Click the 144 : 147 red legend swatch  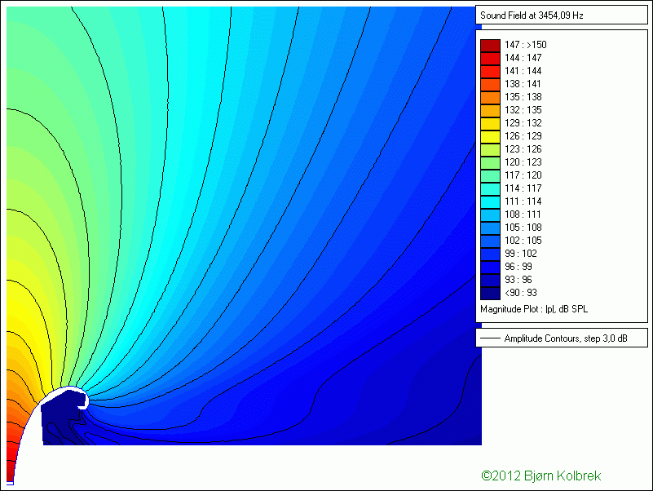[490, 59]
